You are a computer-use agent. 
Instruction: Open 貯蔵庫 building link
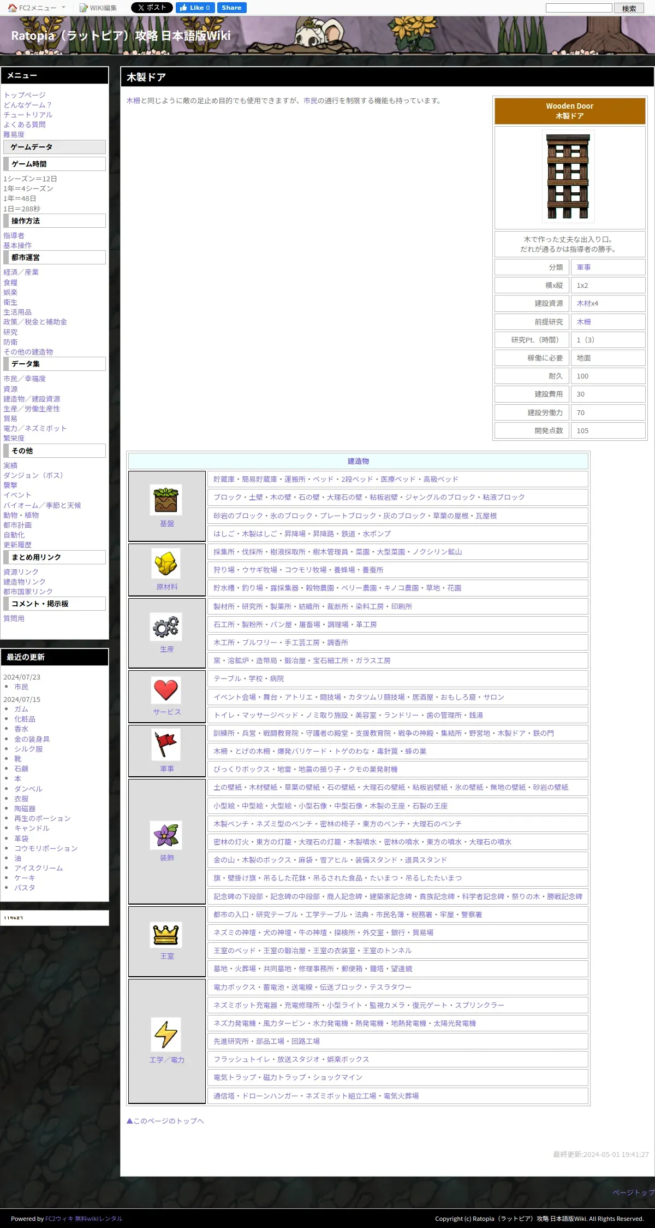224,479
